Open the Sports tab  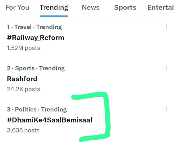point(125,7)
